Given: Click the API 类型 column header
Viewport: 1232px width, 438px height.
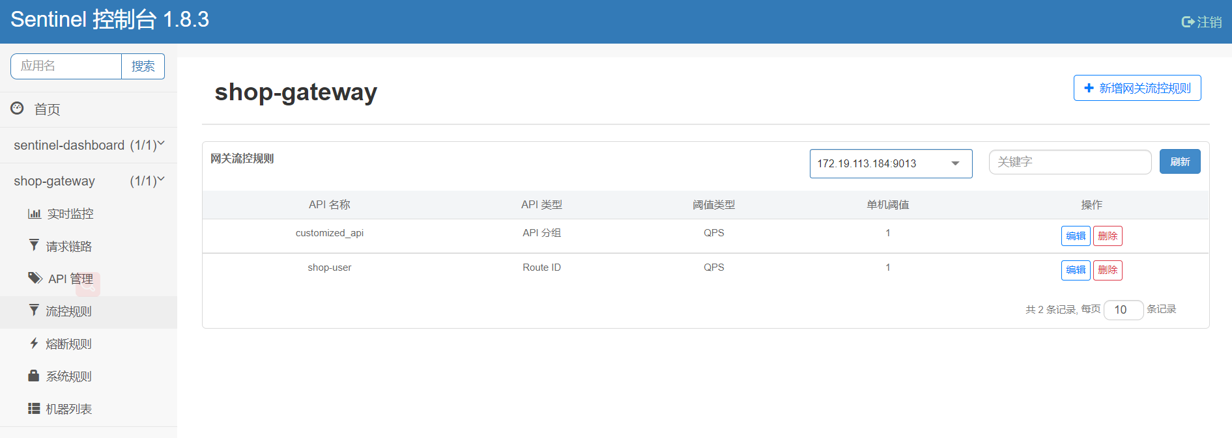Looking at the screenshot, I should [541, 204].
